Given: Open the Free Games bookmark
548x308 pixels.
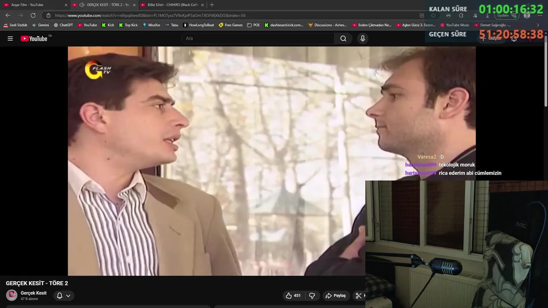Looking at the screenshot, I should point(231,25).
